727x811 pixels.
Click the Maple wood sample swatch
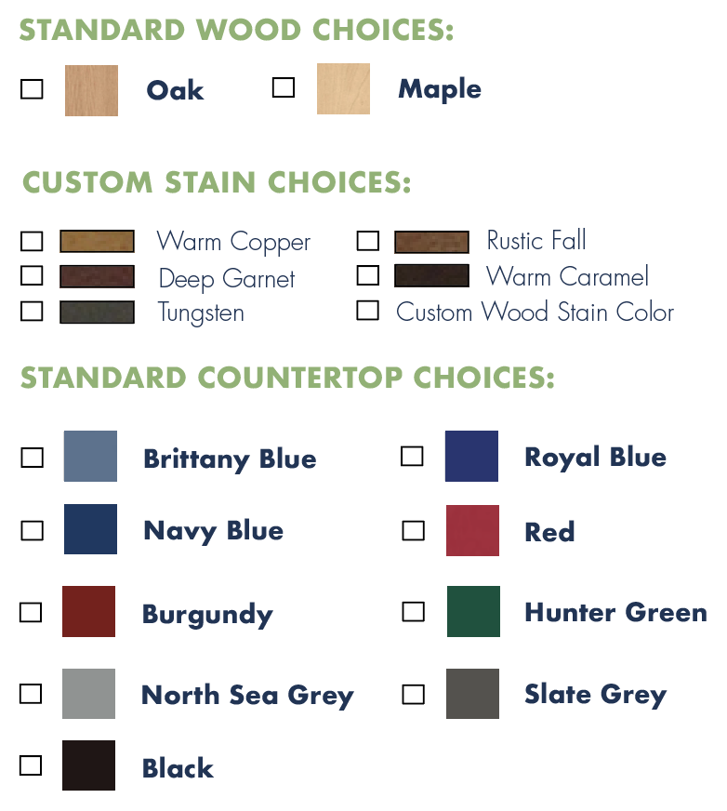[343, 88]
